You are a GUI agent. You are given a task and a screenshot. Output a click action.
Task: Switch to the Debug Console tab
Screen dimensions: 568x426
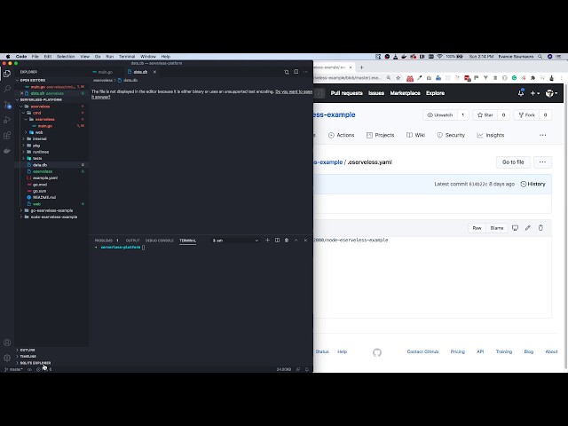(160, 241)
